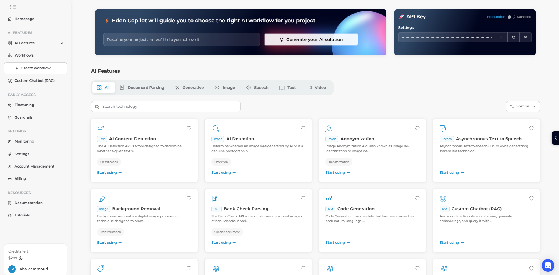Click the TZ user avatar
Image resolution: width=559 pixels, height=275 pixels.
(x=12, y=269)
